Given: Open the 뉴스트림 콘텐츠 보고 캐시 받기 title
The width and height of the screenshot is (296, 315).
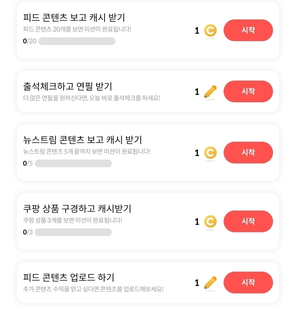Looking at the screenshot, I should [x=82, y=139].
